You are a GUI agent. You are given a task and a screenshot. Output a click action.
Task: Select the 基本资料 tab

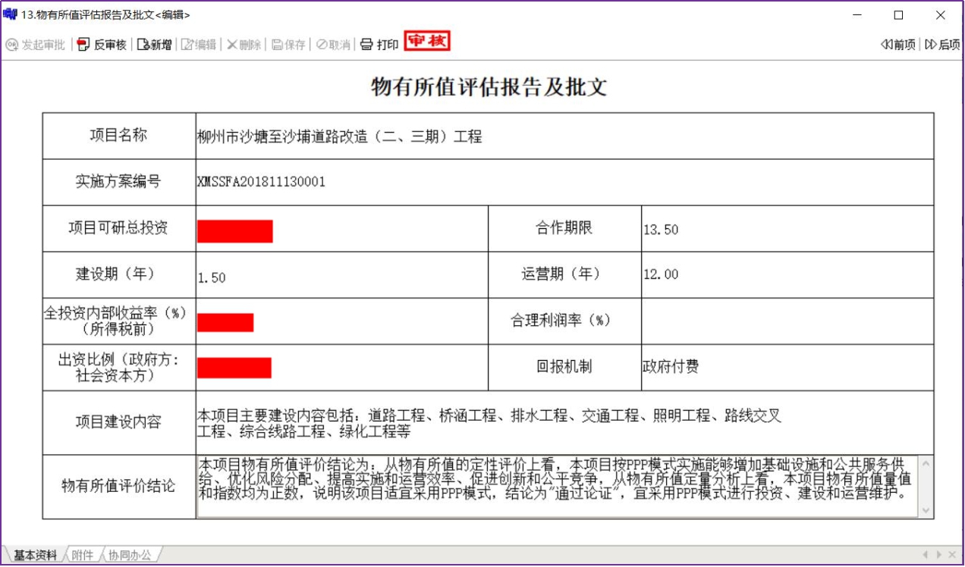click(x=35, y=556)
